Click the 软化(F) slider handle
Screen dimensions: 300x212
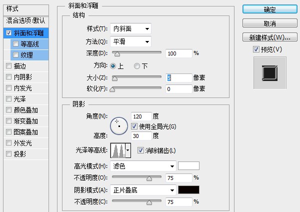pyautogui.click(x=112, y=89)
